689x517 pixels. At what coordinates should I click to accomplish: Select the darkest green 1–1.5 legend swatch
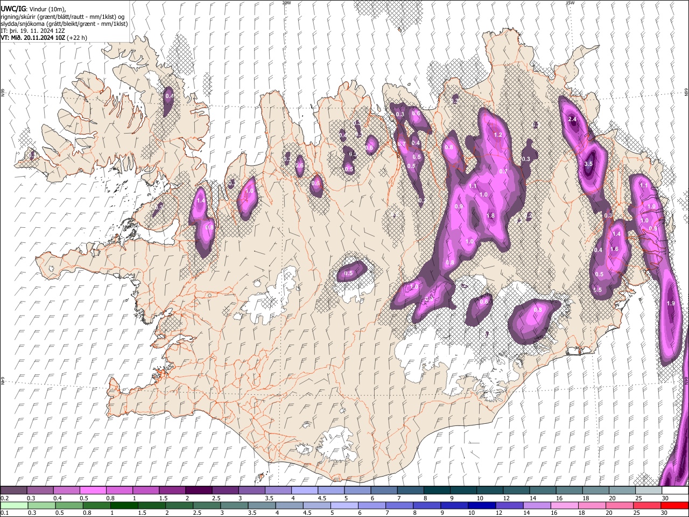(124, 505)
